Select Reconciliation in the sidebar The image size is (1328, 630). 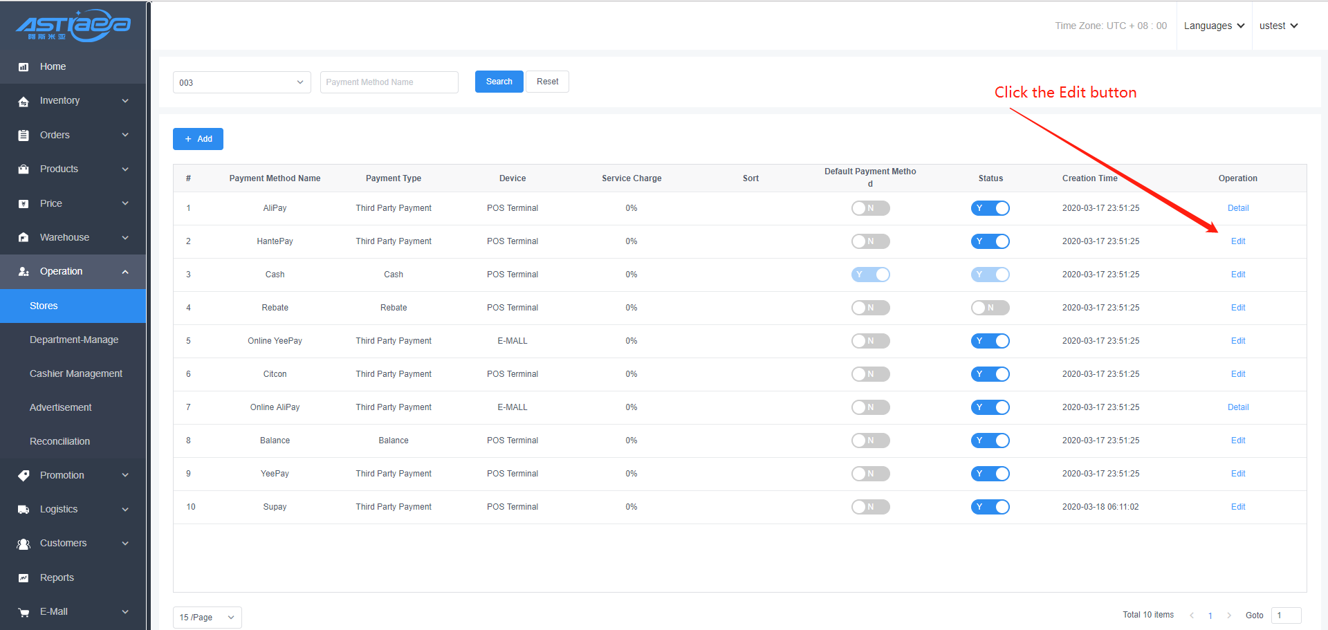pos(60,441)
